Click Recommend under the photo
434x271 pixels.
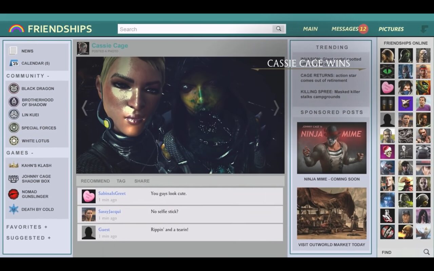click(x=95, y=181)
